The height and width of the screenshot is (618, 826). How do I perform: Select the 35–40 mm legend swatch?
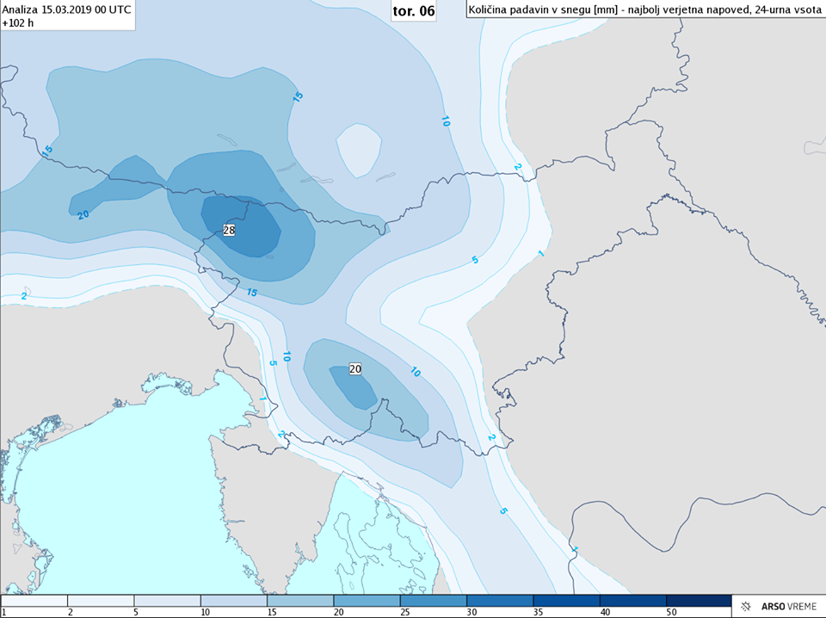(x=566, y=601)
